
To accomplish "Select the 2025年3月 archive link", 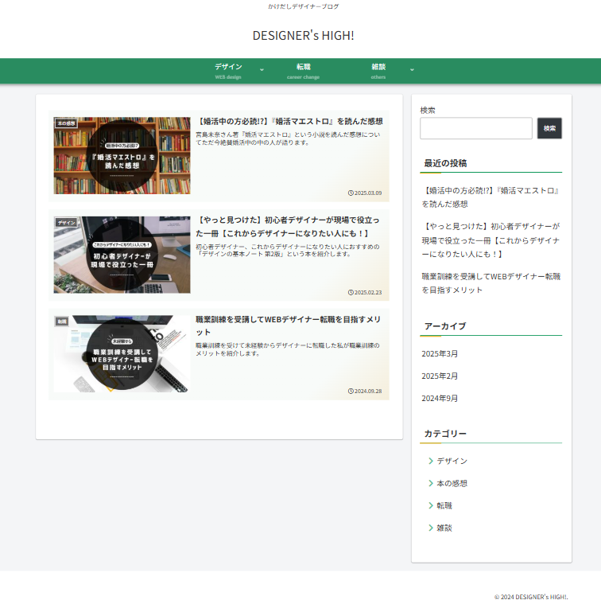I will [440, 353].
